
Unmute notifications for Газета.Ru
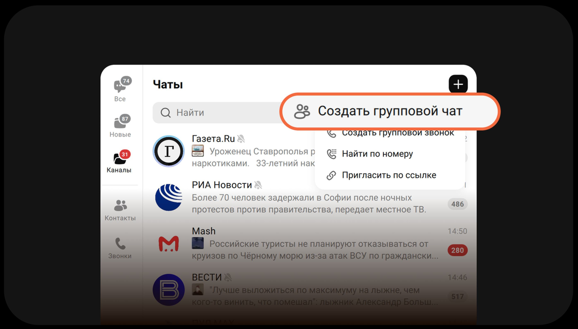241,138
